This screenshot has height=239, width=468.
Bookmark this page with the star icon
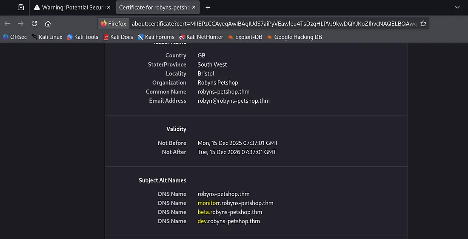tap(423, 24)
